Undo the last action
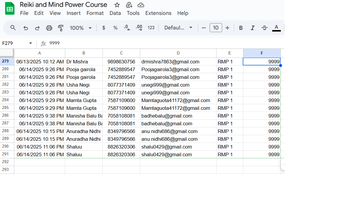This screenshot has height=200, width=355. pos(26,28)
